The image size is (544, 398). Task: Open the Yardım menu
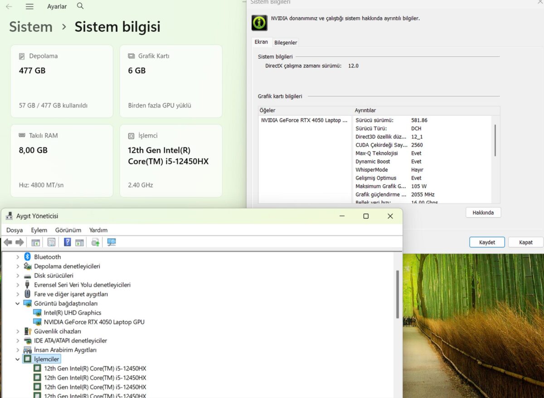[x=98, y=230]
